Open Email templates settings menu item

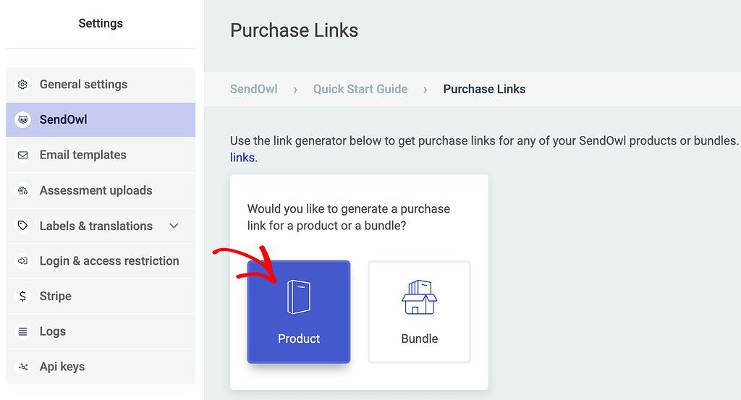[x=101, y=155]
